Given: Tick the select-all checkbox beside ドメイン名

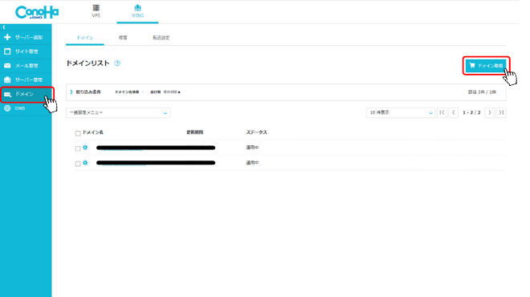Looking at the screenshot, I should coord(78,133).
